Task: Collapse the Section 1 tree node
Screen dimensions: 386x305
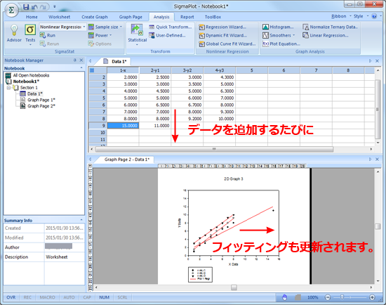Action: pyautogui.click(x=8, y=88)
